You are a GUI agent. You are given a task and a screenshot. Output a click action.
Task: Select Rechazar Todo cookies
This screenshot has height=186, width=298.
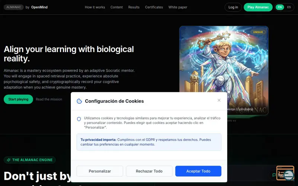pyautogui.click(x=149, y=171)
